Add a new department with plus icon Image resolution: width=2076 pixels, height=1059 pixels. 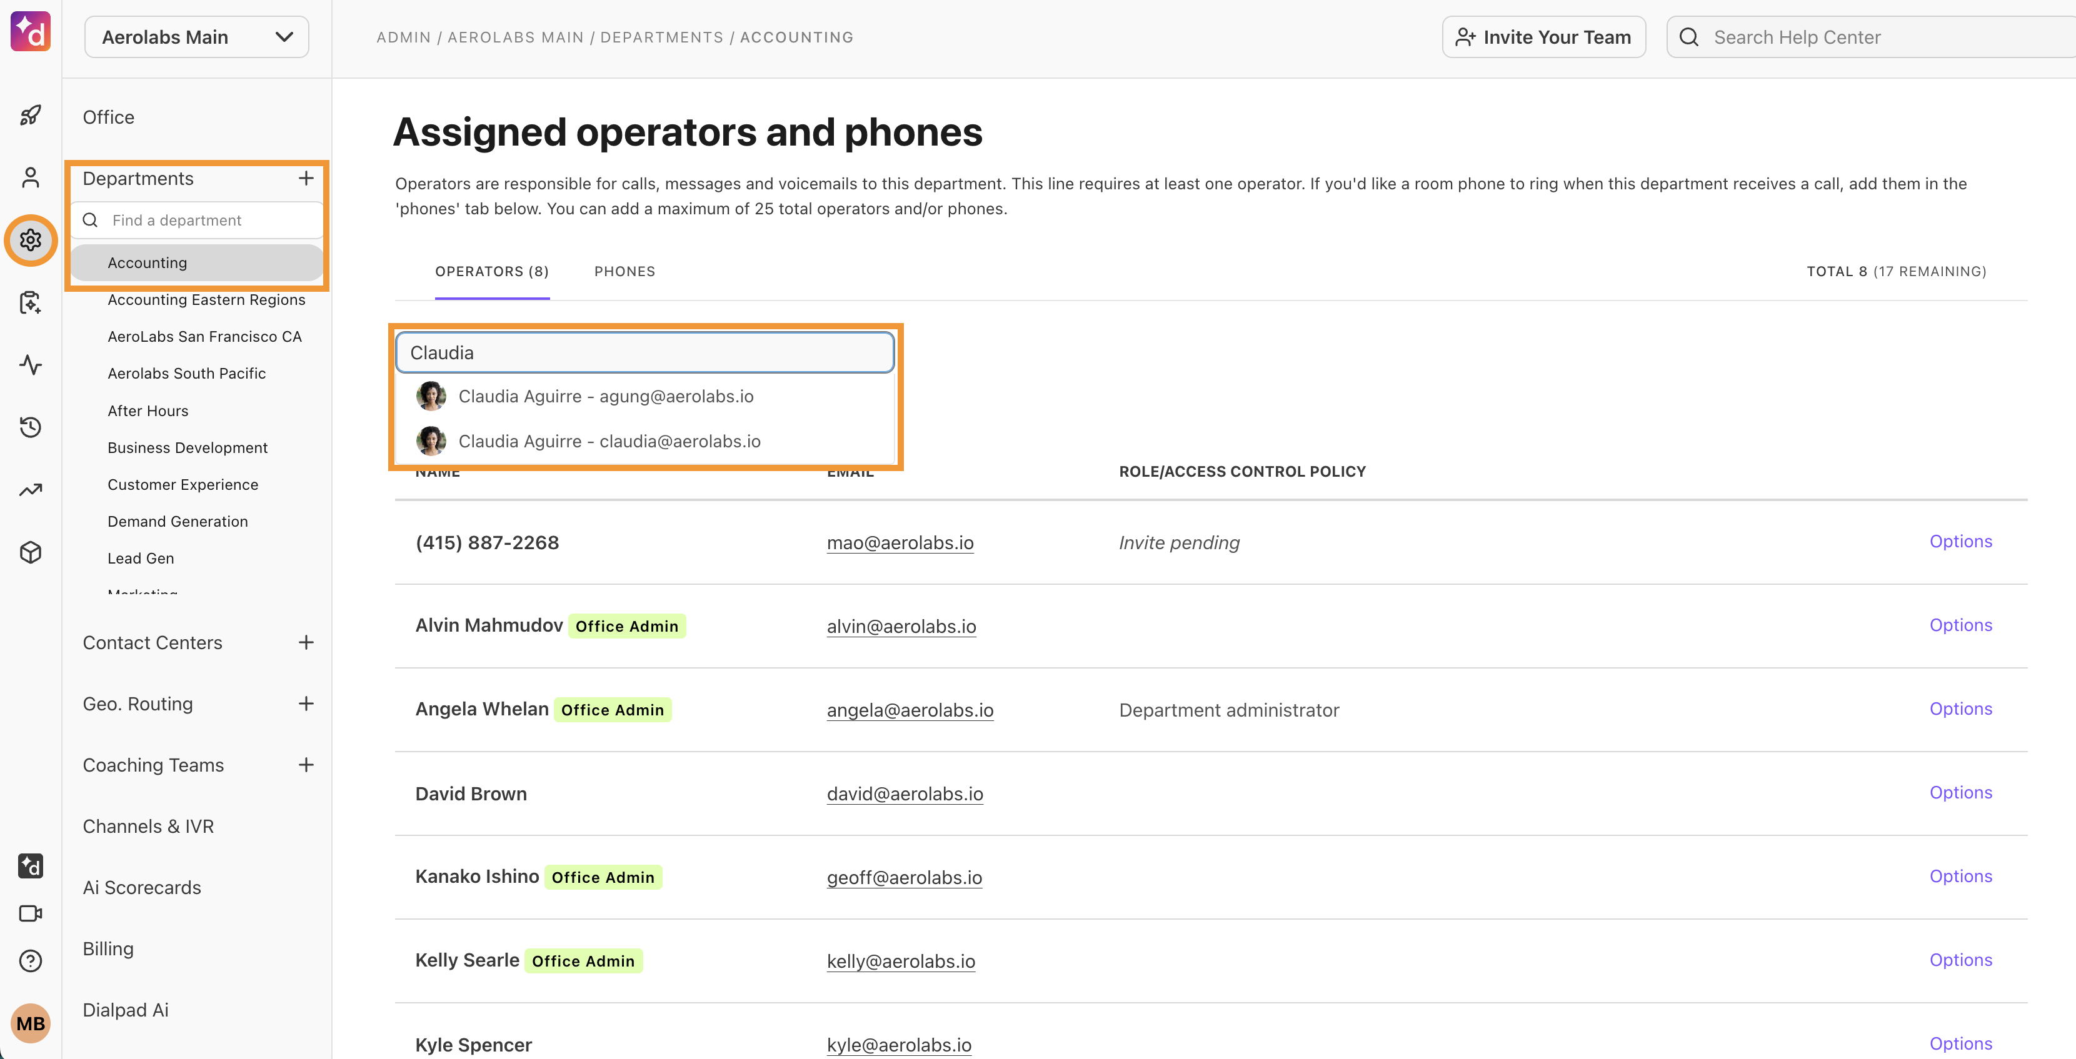coord(306,178)
